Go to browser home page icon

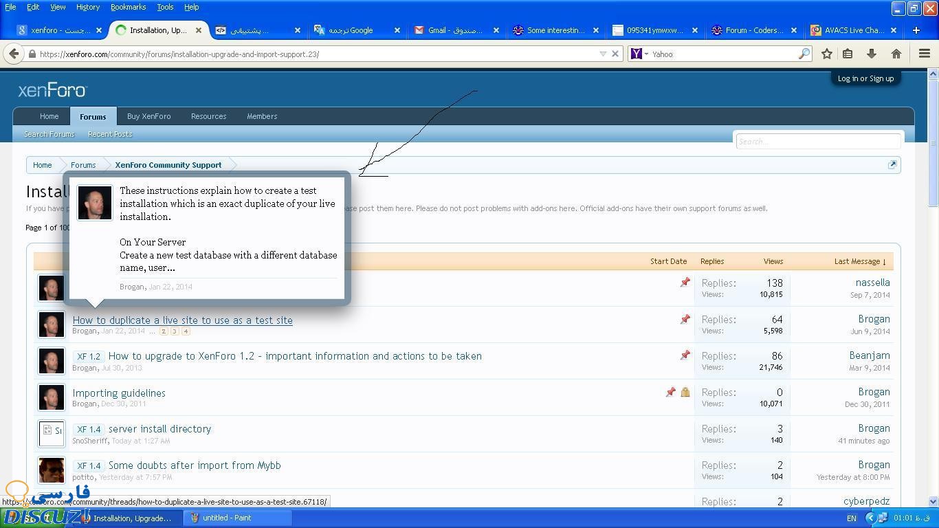tap(896, 54)
